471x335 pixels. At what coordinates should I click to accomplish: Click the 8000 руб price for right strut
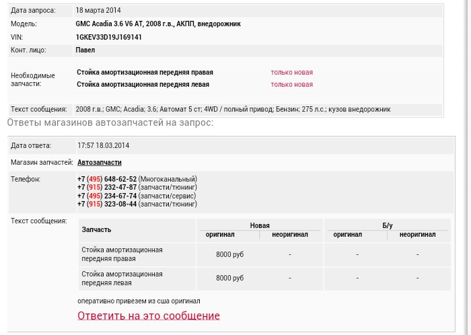coord(229,254)
